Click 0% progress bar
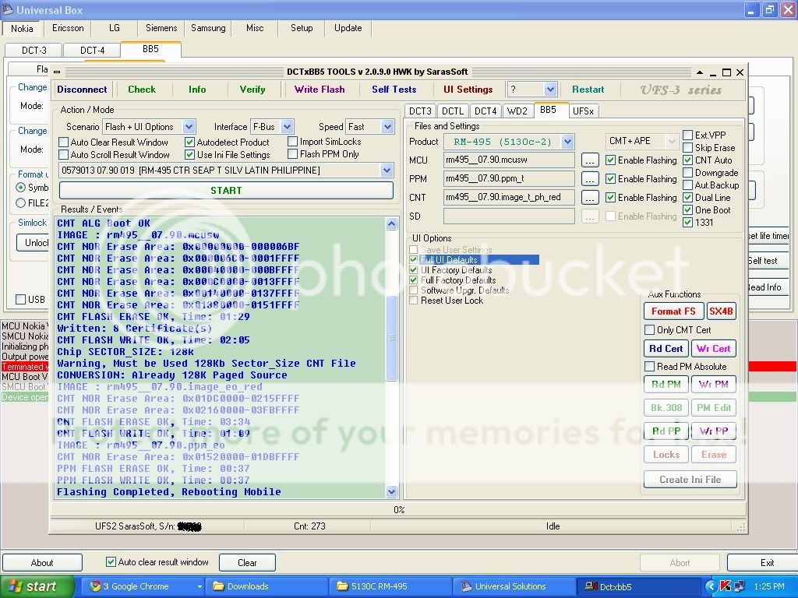This screenshot has height=598, width=798. coord(398,509)
